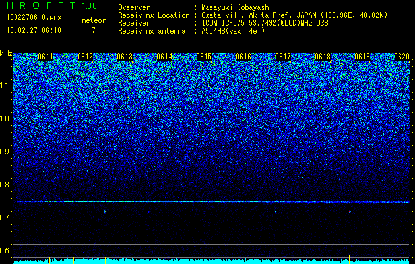Click the 0616 time label
Image resolution: width=415 pixels, height=264 pixels.
(243, 57)
